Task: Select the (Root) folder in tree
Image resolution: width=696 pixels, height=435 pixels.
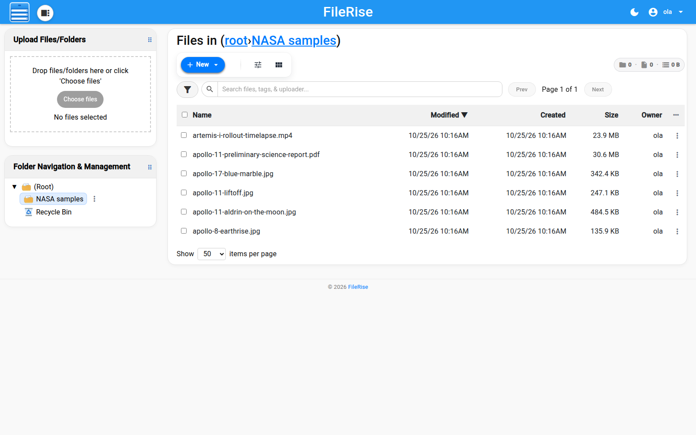Action: pyautogui.click(x=43, y=187)
